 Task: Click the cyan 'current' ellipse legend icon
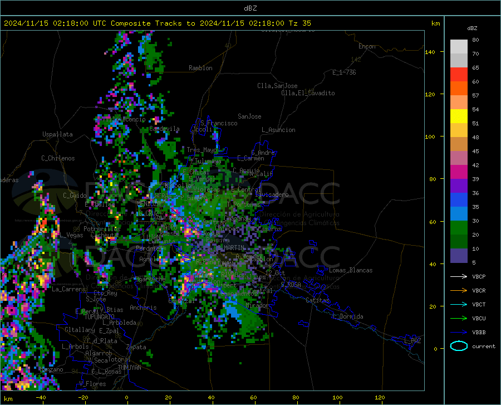click(459, 346)
